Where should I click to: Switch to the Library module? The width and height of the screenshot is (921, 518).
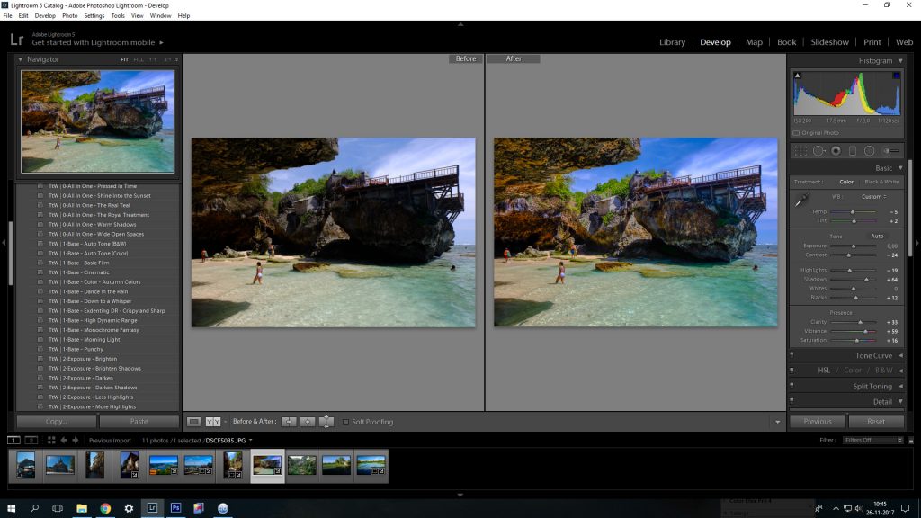[672, 42]
